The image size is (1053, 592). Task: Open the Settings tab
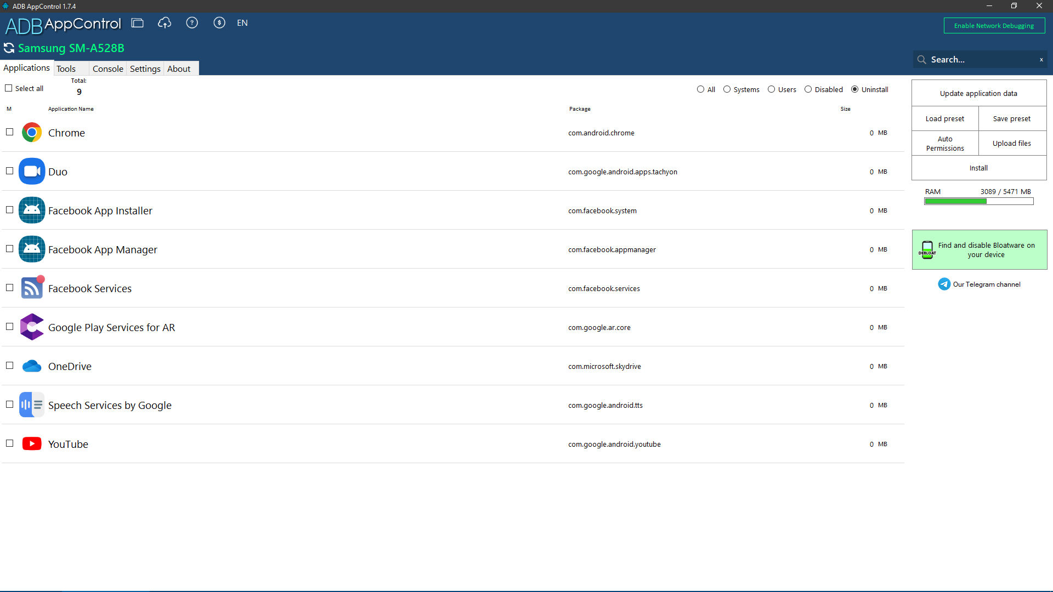coord(145,69)
